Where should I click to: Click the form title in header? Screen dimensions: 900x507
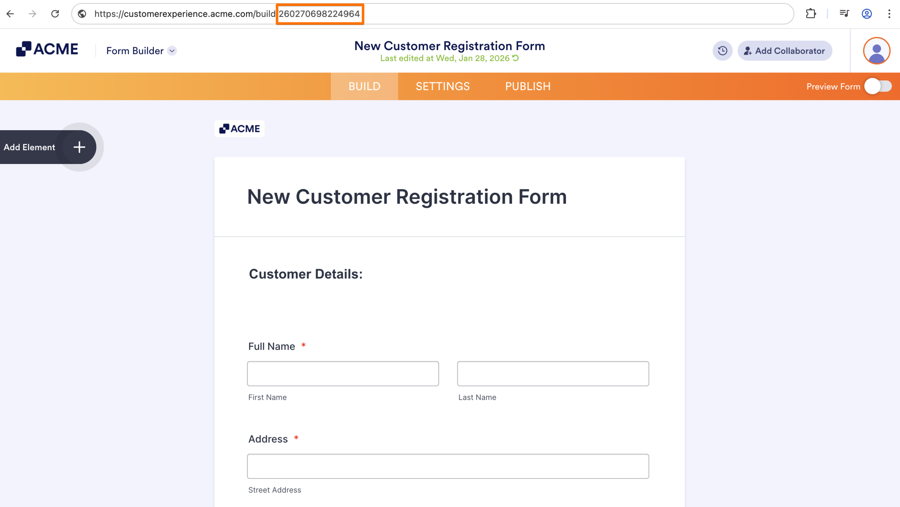point(449,46)
